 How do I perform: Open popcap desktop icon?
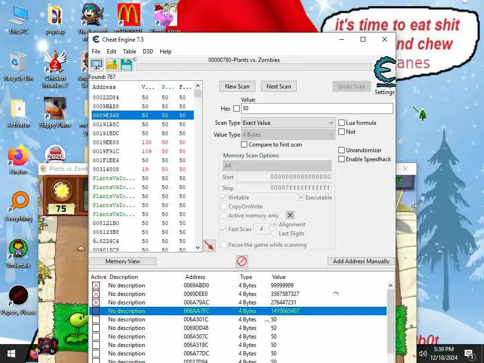coord(55,19)
